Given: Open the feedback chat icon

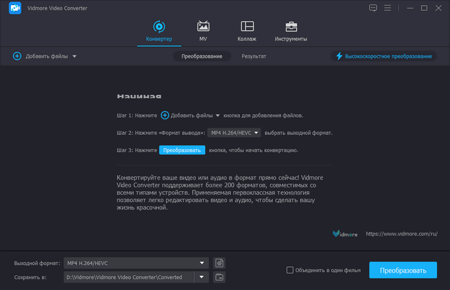Looking at the screenshot, I should [373, 8].
